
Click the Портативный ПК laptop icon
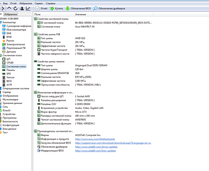click(4, 48)
